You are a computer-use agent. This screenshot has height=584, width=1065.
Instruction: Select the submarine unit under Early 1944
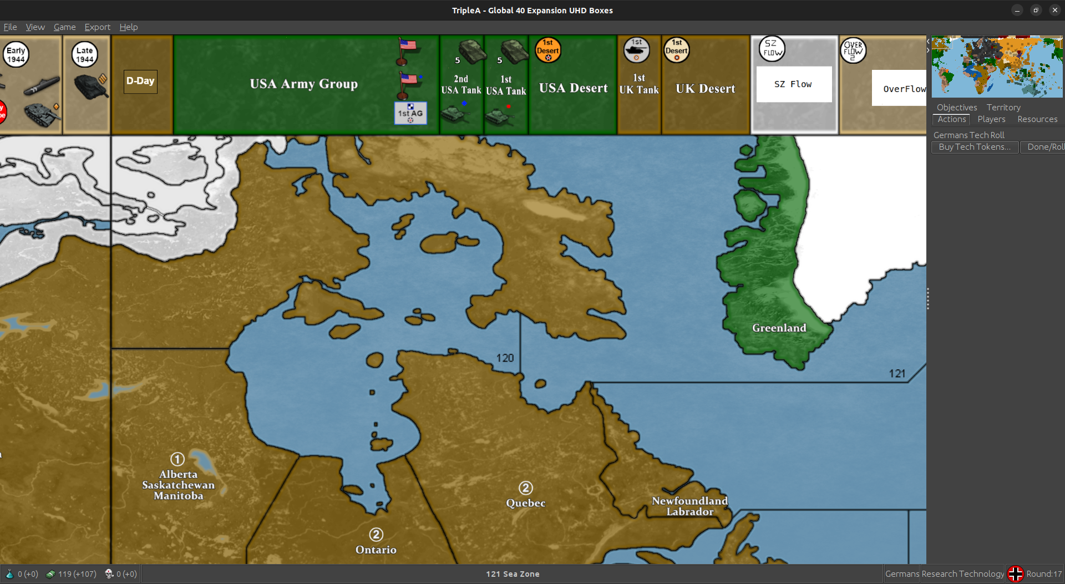click(42, 86)
